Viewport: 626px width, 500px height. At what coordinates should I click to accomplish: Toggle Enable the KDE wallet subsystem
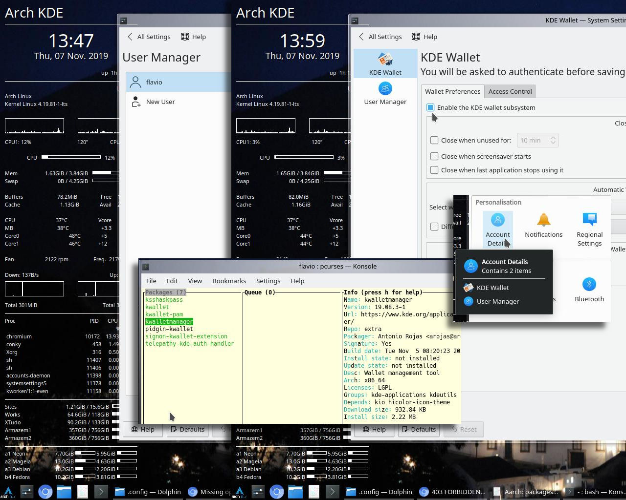point(430,107)
